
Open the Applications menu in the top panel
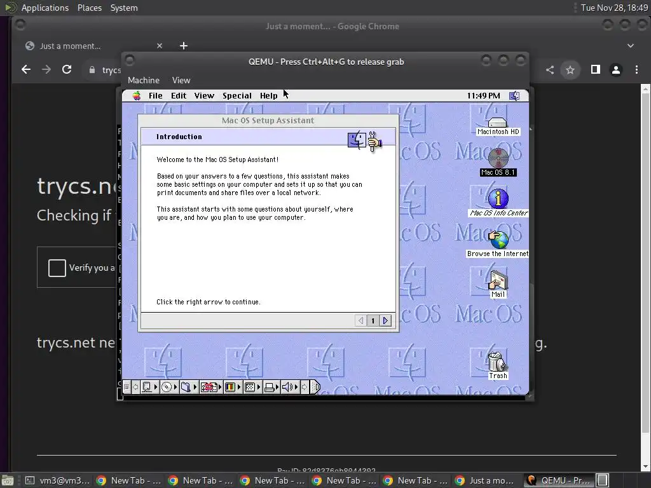tap(45, 8)
